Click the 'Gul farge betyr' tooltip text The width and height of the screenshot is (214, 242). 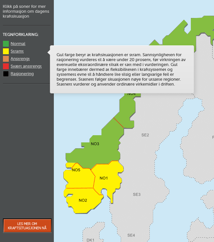point(121,70)
